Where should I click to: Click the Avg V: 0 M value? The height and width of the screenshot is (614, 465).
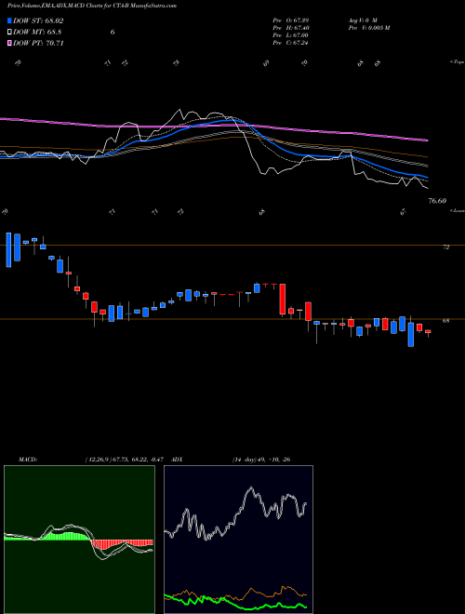362,20
